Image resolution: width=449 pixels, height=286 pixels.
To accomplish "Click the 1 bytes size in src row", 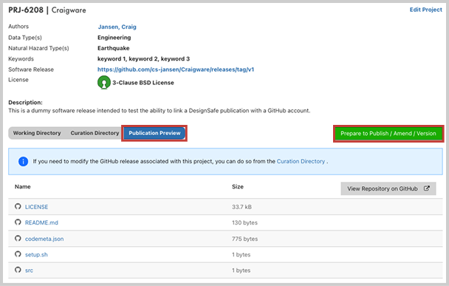I will (241, 270).
